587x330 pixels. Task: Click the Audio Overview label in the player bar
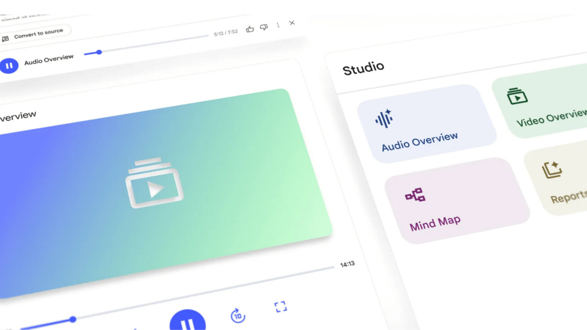pyautogui.click(x=49, y=60)
